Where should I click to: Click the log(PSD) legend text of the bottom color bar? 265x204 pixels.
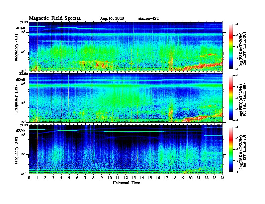pos(243,151)
